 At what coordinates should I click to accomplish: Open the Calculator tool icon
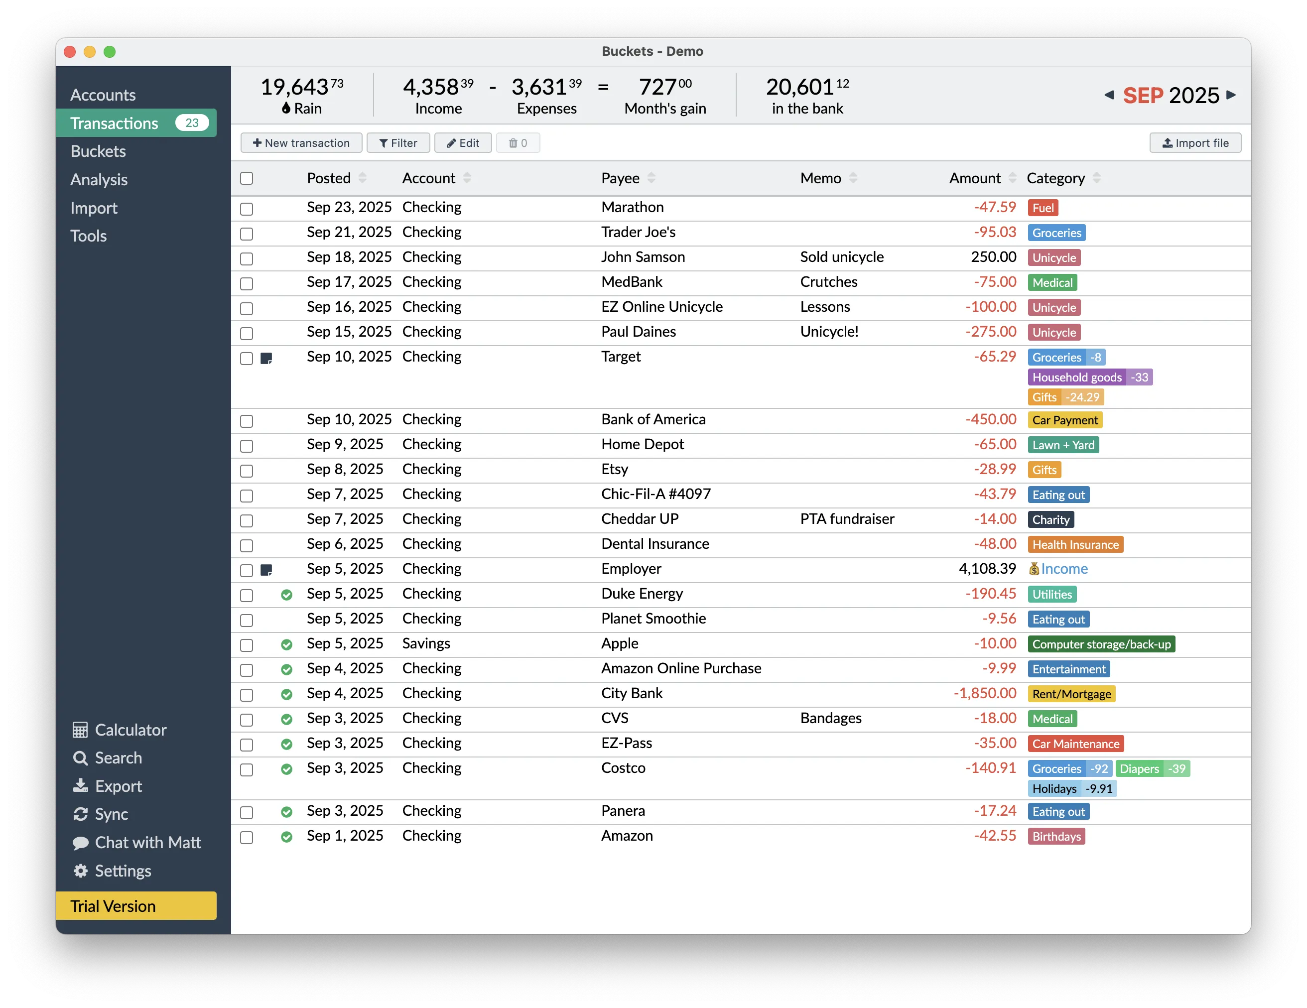point(80,730)
